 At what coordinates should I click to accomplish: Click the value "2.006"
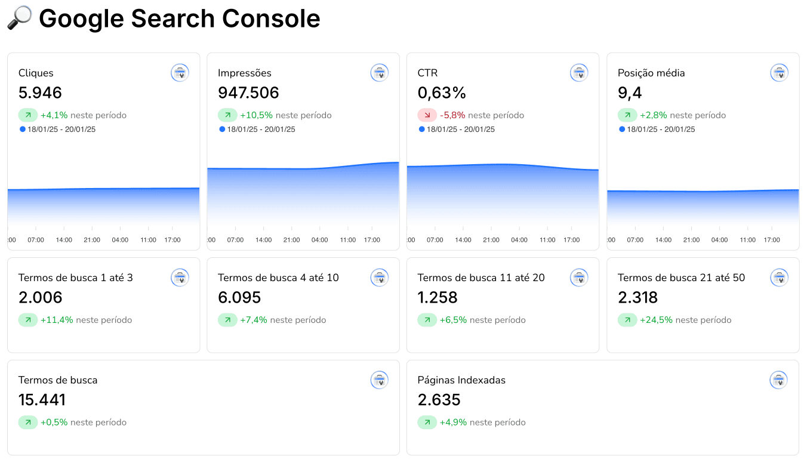[41, 298]
